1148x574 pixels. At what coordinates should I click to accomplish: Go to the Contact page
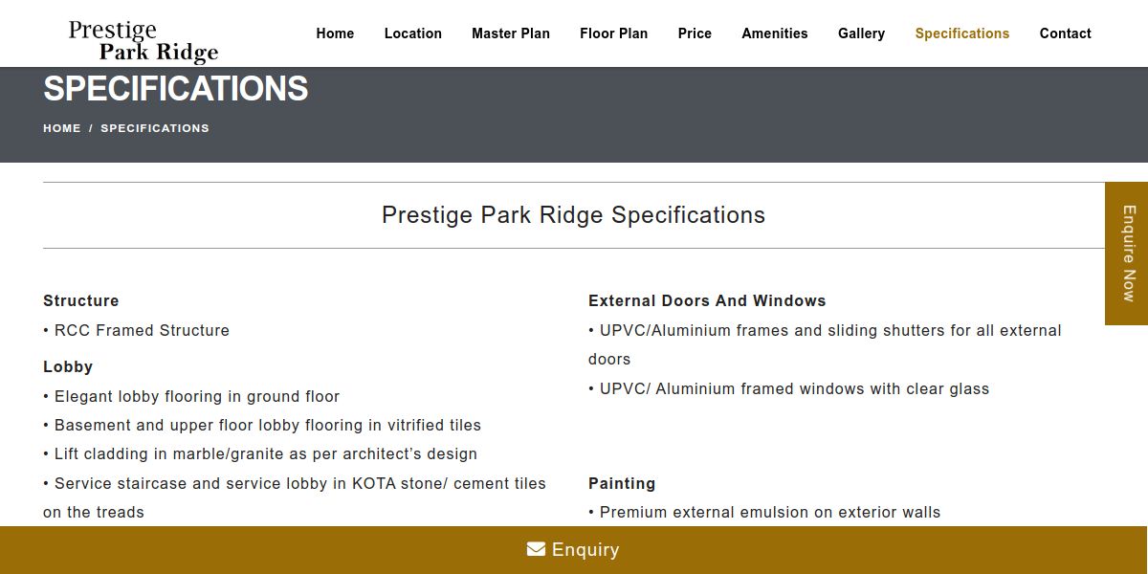tap(1065, 33)
